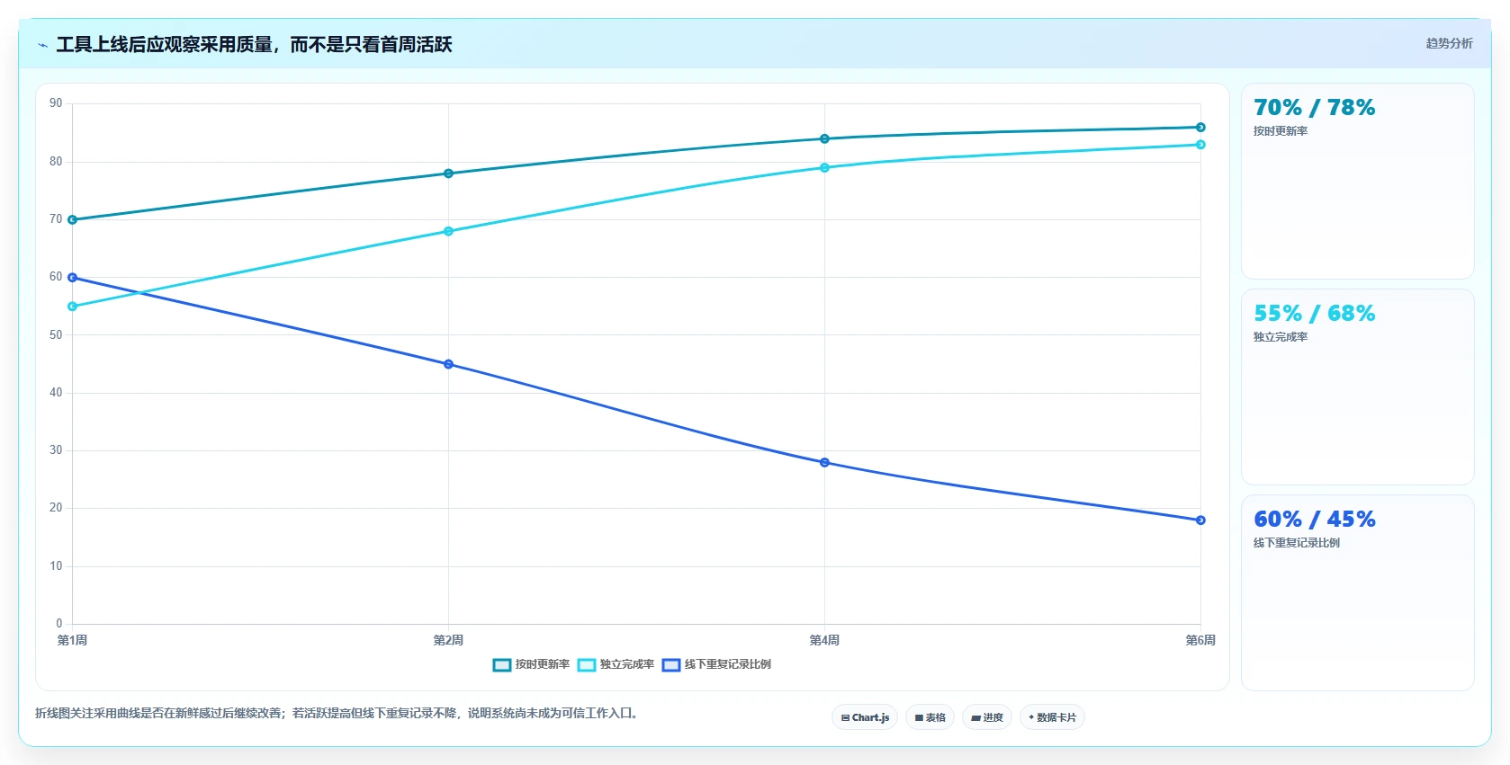Viewport: 1510px width, 765px height.
Task: Click the 独立完成率 data point at 第1周
Action: point(73,307)
